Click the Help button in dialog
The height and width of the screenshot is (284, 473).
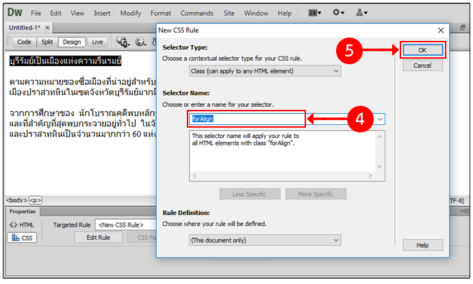click(422, 245)
